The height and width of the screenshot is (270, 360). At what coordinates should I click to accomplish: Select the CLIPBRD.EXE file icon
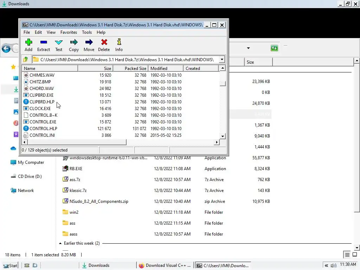pyautogui.click(x=26, y=95)
